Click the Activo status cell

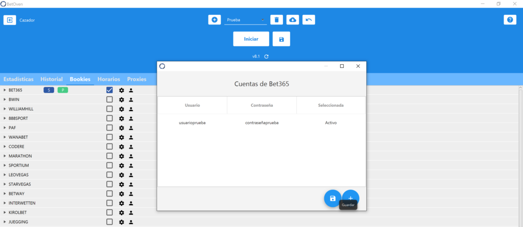tap(331, 122)
